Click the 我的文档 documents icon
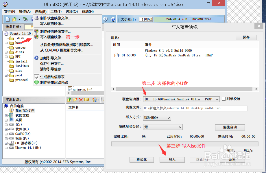The height and width of the screenshot is (173, 266). pos(11,115)
